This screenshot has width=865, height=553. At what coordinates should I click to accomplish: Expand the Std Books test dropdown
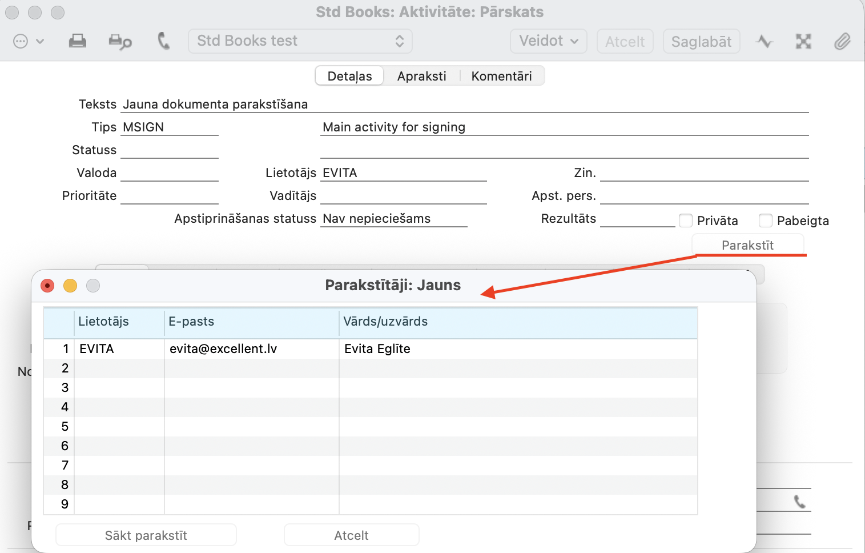coord(300,41)
